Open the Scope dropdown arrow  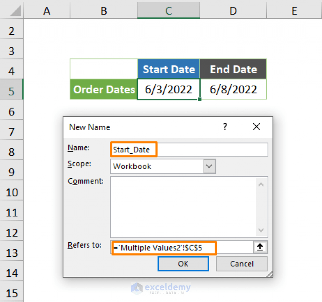[x=209, y=166]
